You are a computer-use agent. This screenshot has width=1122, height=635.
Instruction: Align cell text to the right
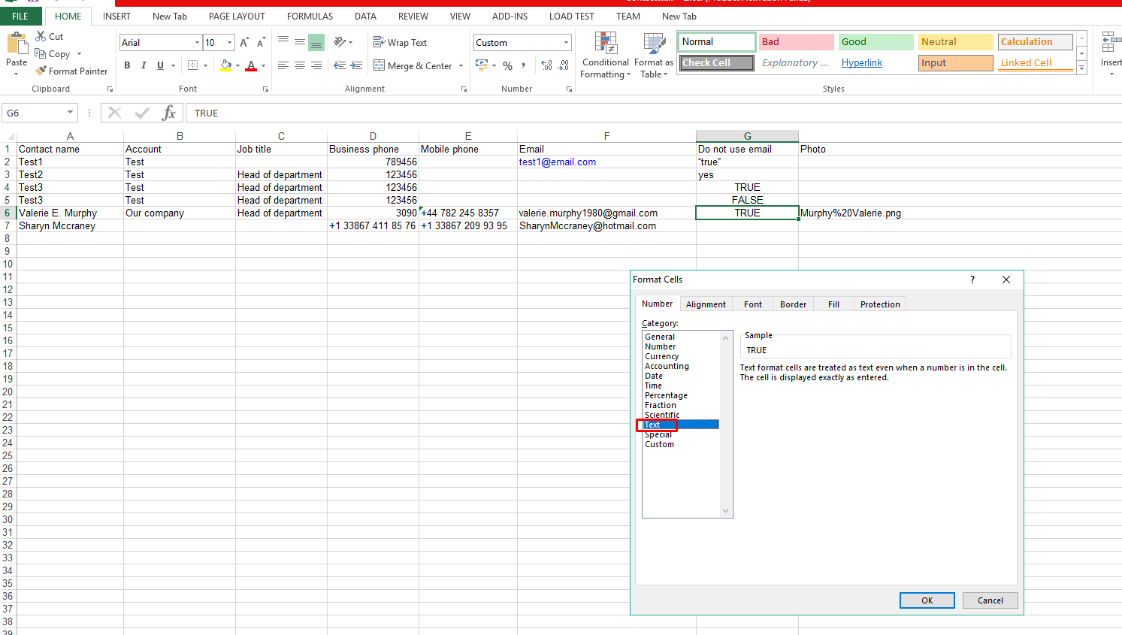coord(316,65)
